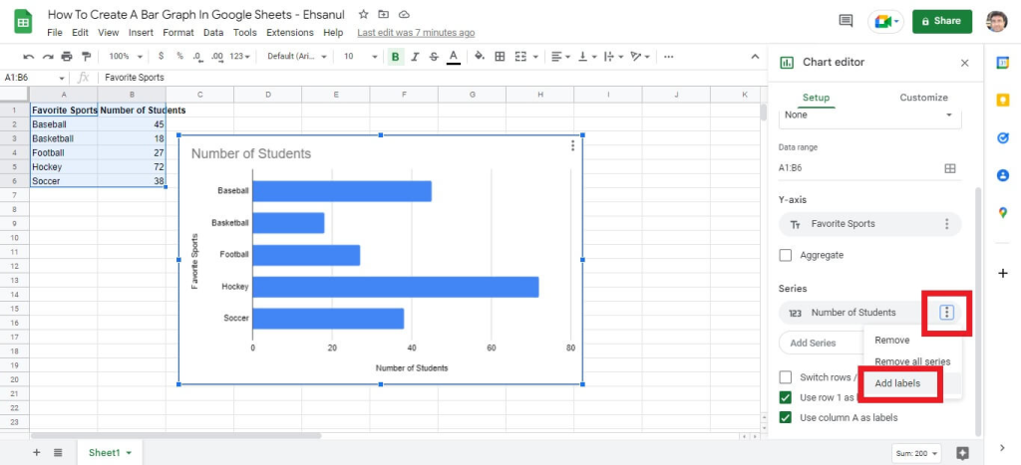Toggle the Aggregate checkbox
The width and height of the screenshot is (1021, 465).
point(786,255)
